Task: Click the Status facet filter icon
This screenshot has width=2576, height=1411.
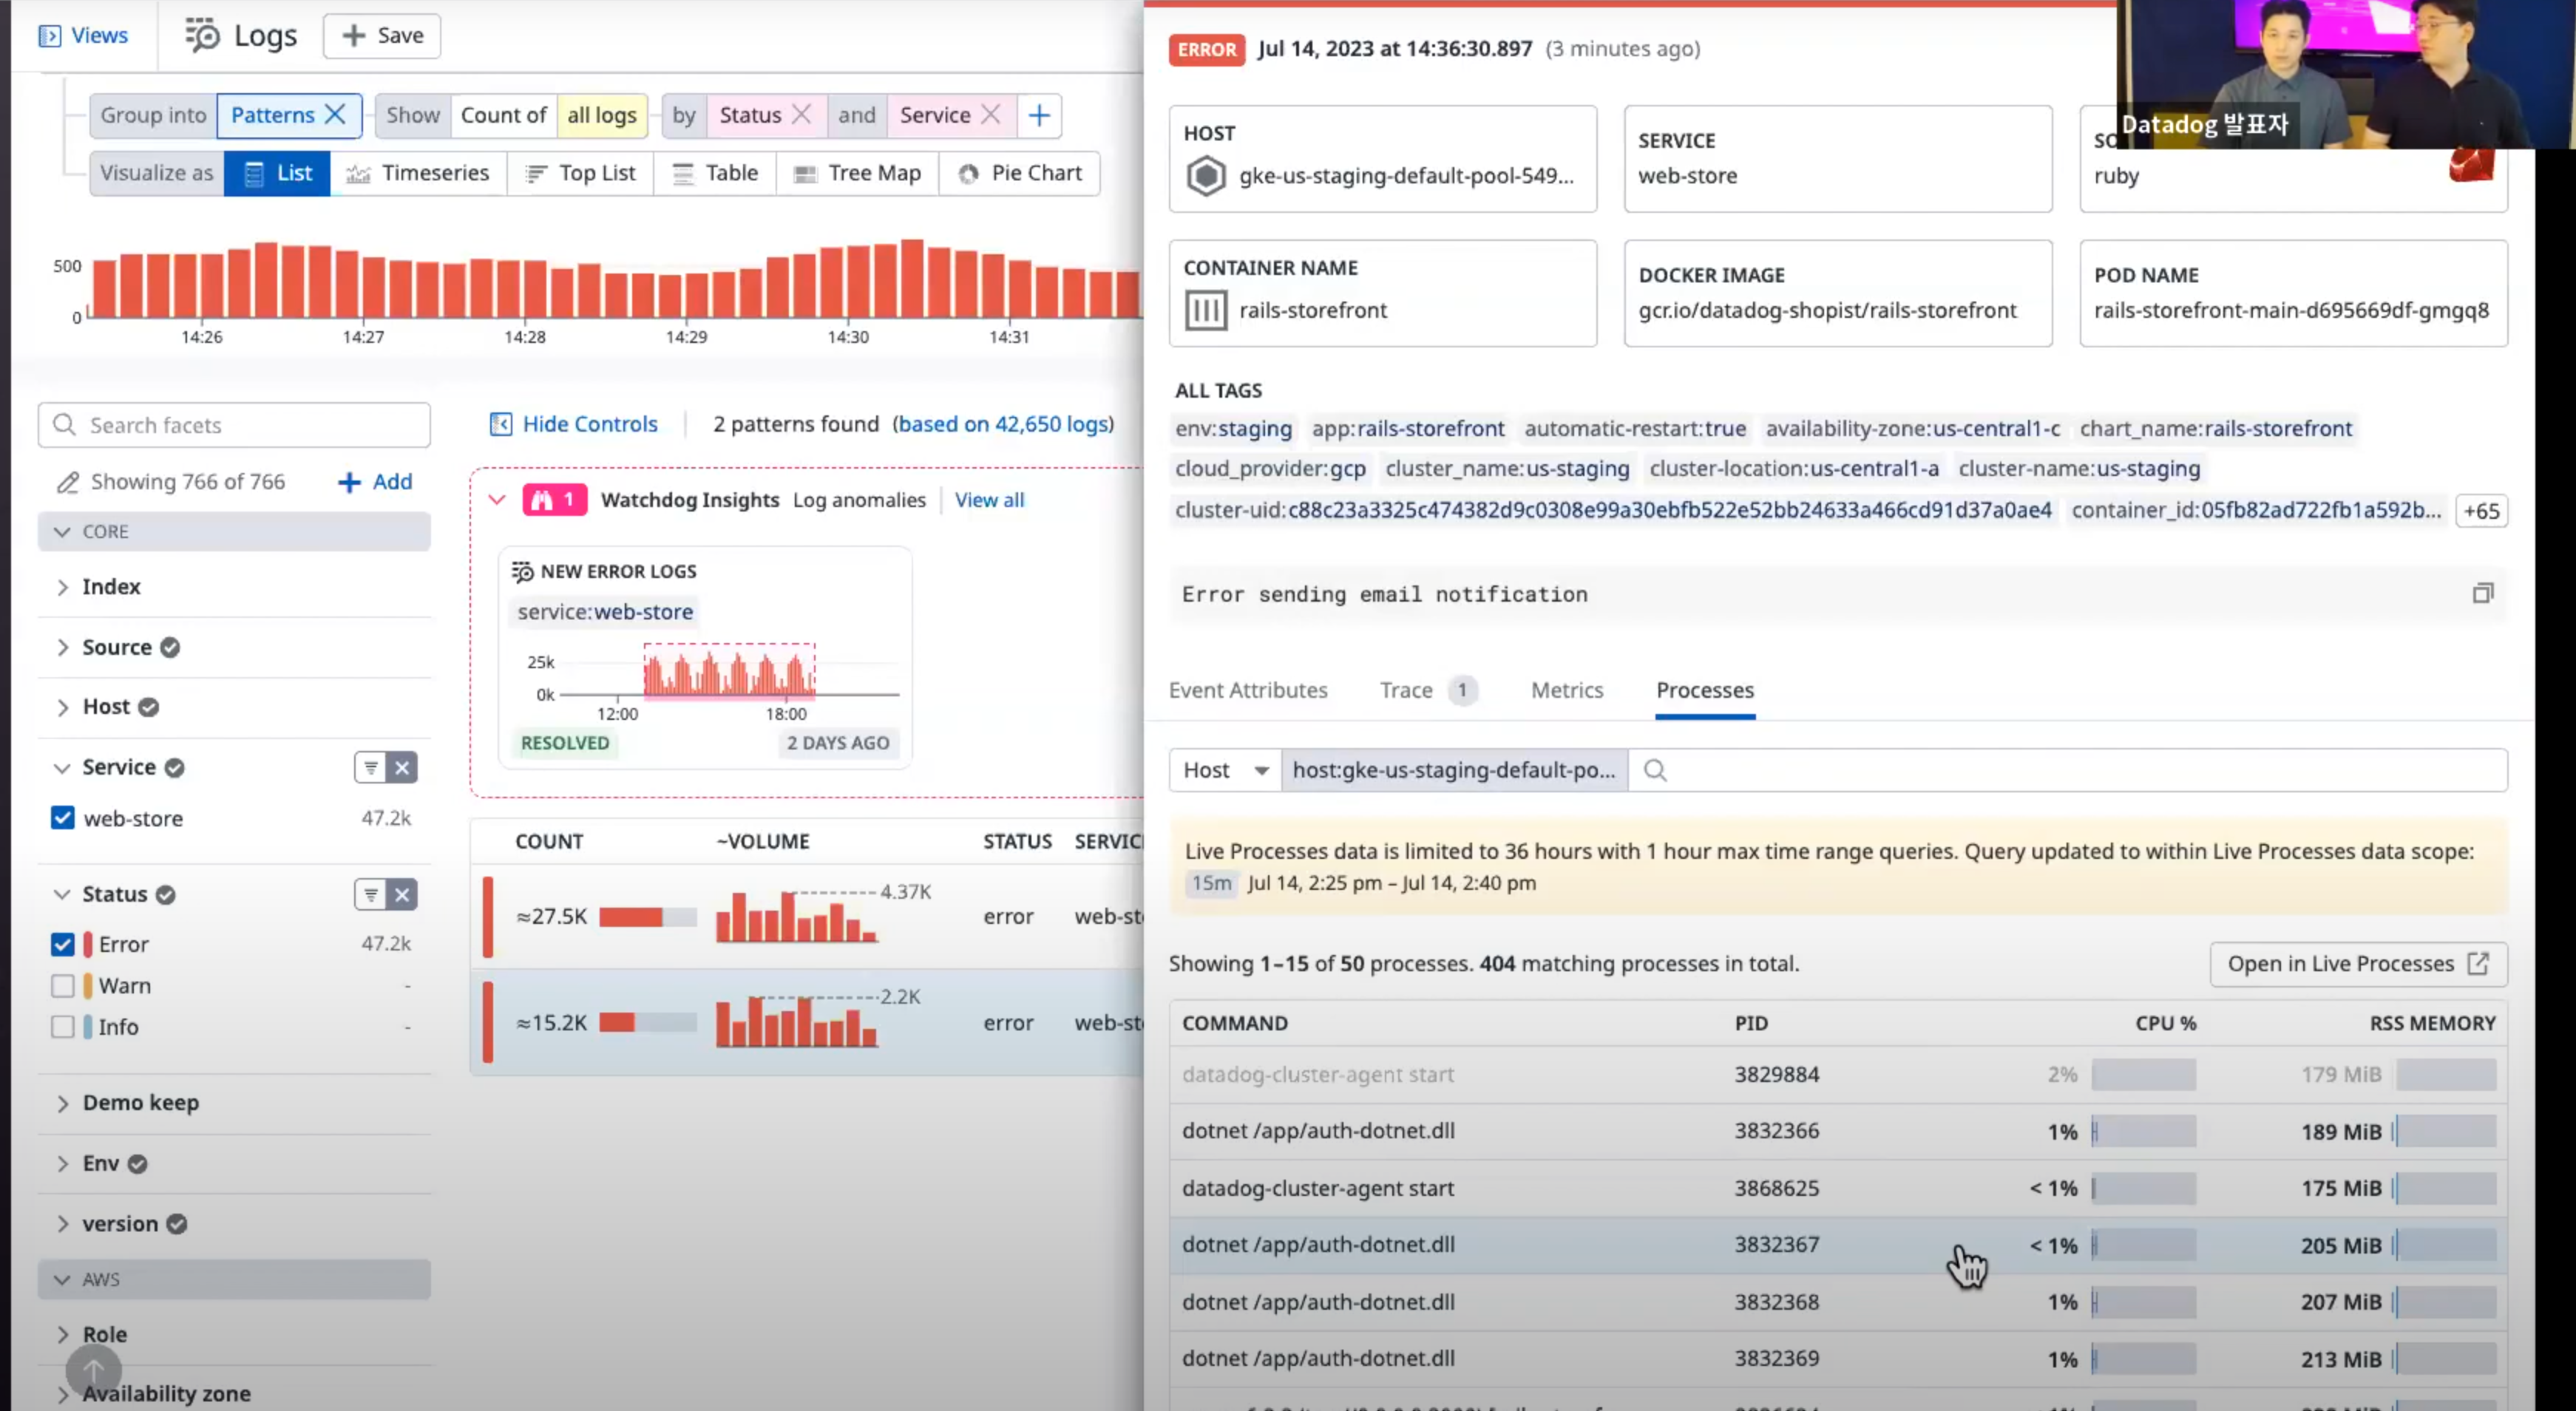Action: (x=370, y=894)
